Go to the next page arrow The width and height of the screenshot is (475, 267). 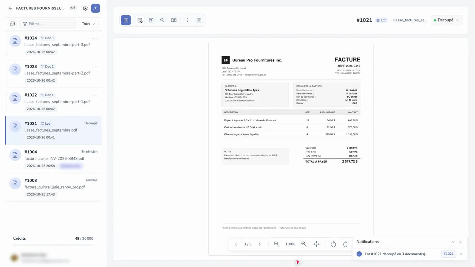coord(260,244)
